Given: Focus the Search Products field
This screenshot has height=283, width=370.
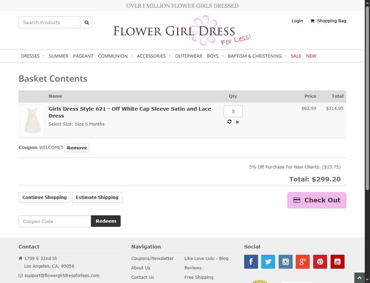Looking at the screenshot, I should [50, 22].
